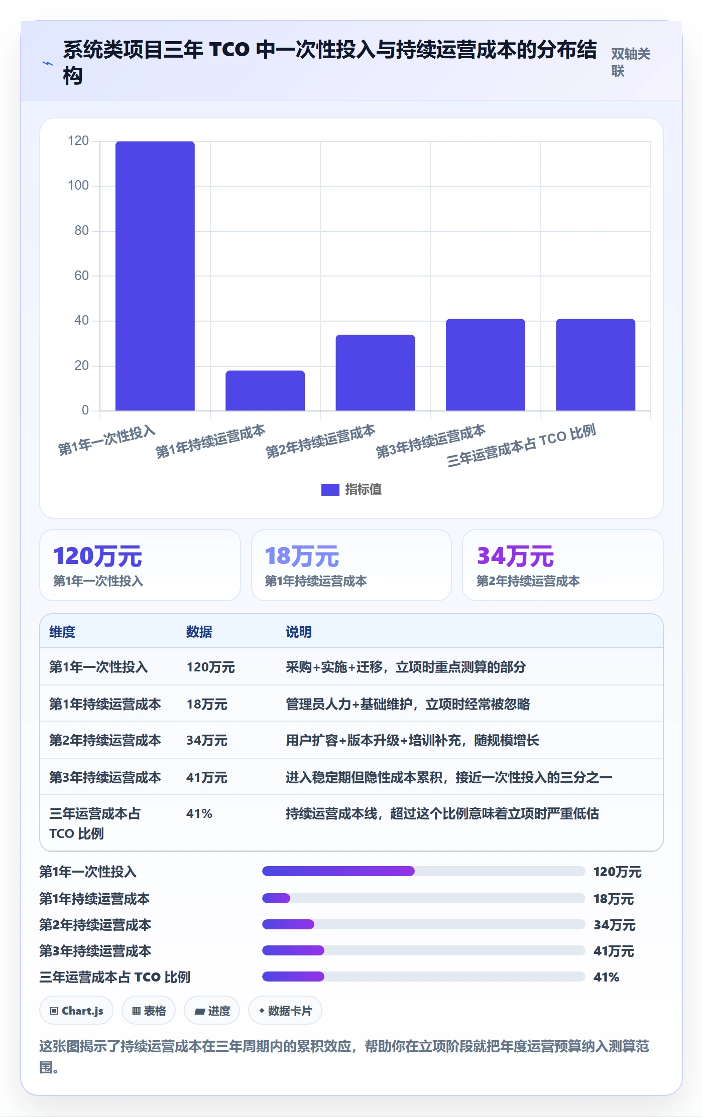703x1117 pixels.
Task: Click the lightning icon beside the title
Action: (48, 63)
